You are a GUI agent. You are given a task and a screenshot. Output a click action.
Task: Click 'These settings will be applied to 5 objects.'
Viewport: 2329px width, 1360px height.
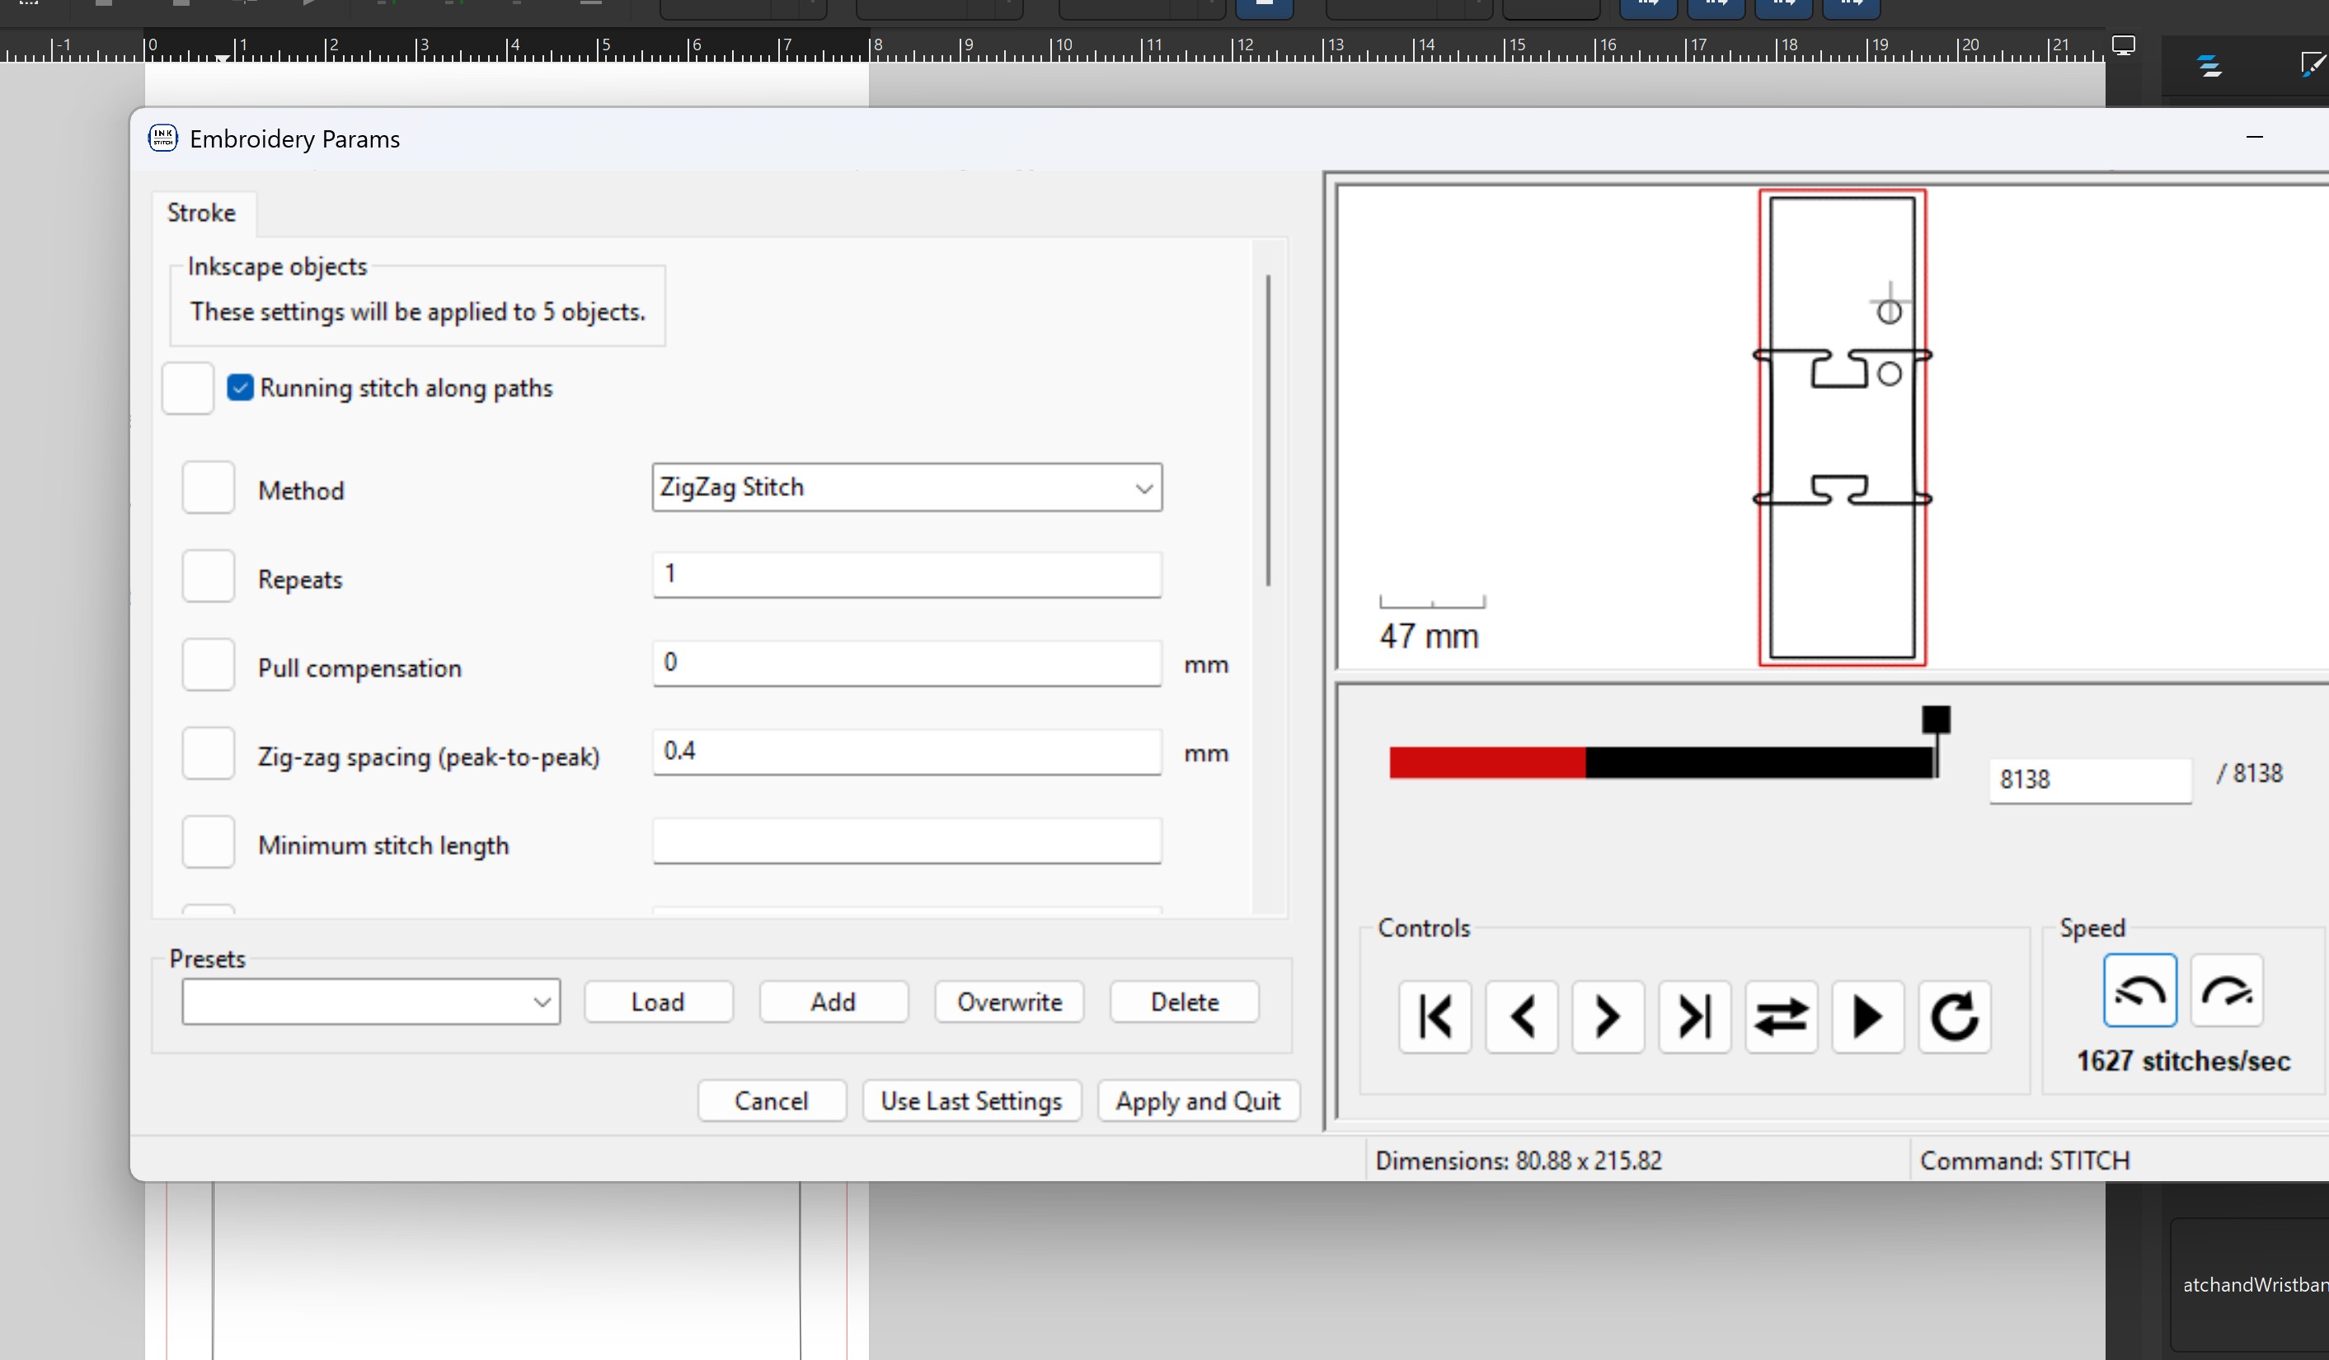pyautogui.click(x=418, y=312)
